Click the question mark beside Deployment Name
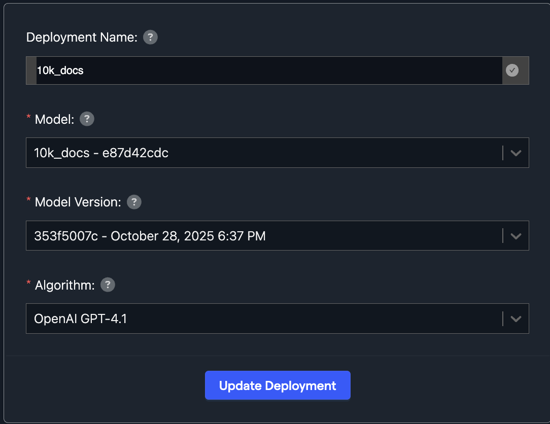550x424 pixels. point(150,37)
